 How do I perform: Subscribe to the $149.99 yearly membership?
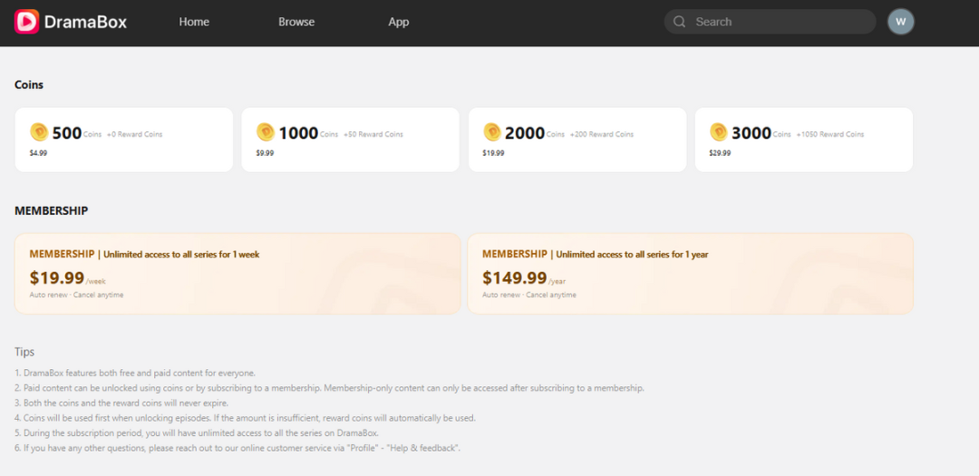[x=690, y=274]
